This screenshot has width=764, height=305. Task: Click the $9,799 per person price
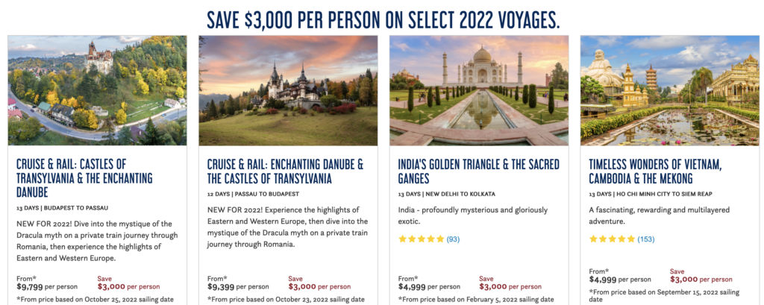[x=47, y=286]
